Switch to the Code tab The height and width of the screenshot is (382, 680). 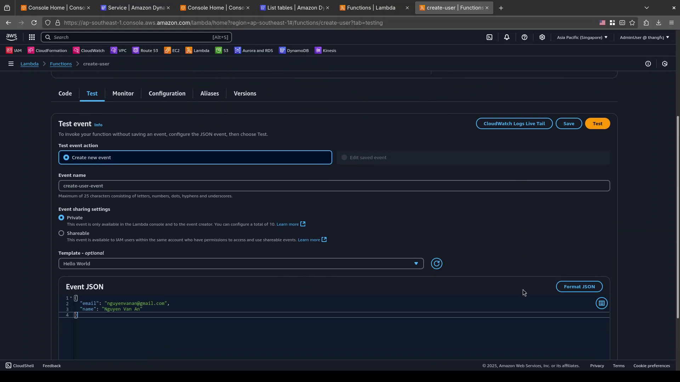point(65,93)
